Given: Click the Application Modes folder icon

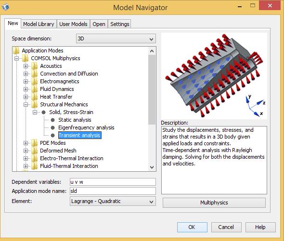Looking at the screenshot, I should tap(16, 51).
